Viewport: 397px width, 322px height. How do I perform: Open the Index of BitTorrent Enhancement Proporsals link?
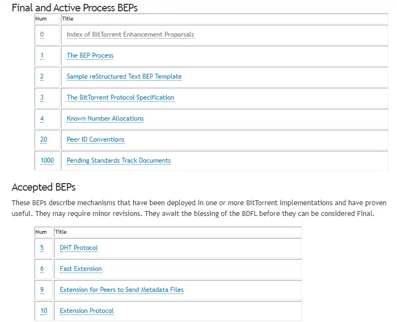tap(131, 34)
